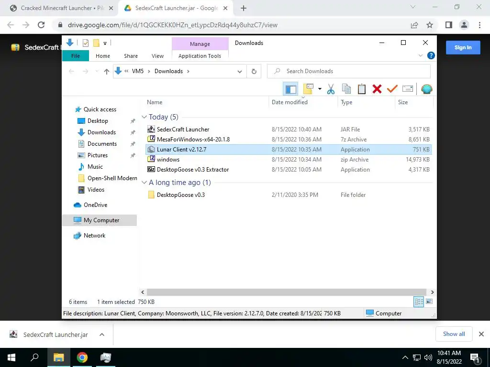Sort files by Size column header
Viewport: 490px width, 367px height.
click(403, 102)
